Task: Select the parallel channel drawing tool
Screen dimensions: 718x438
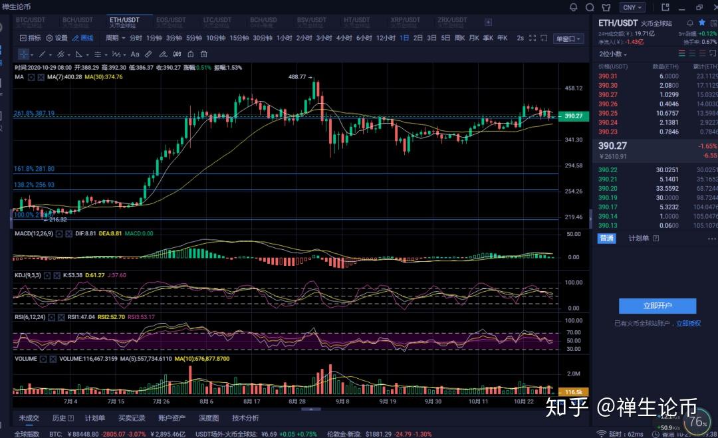Action: coord(60,55)
